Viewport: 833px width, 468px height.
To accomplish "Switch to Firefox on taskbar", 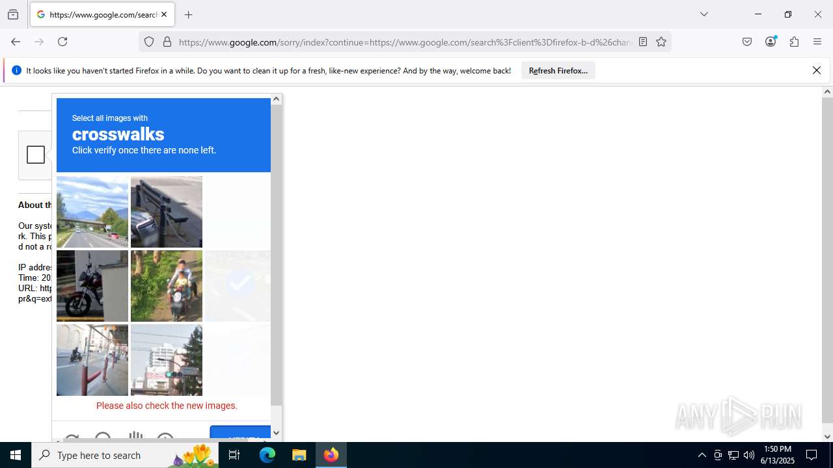I will pos(331,455).
